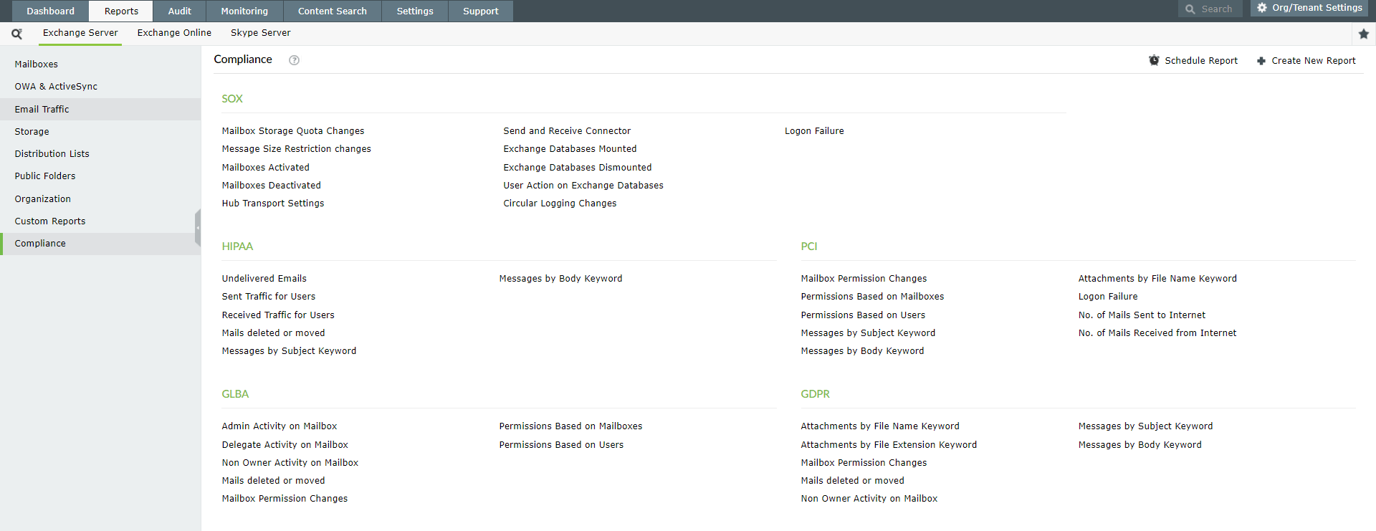Screen dimensions: 1376x531
Task: Open Exchange Databases Mounted report
Action: click(x=570, y=149)
